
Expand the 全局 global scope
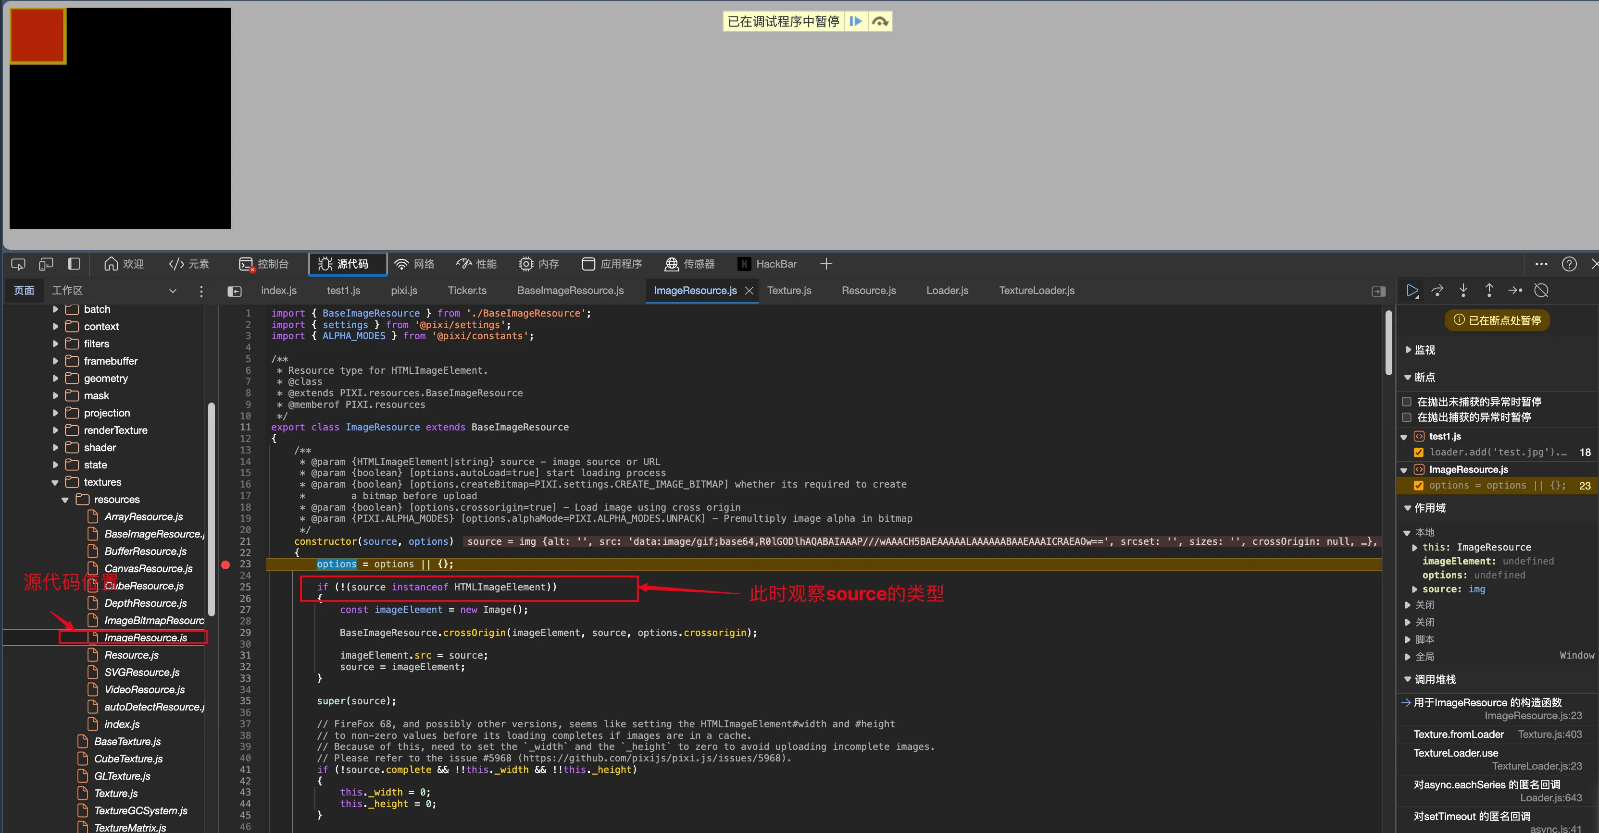(1408, 657)
